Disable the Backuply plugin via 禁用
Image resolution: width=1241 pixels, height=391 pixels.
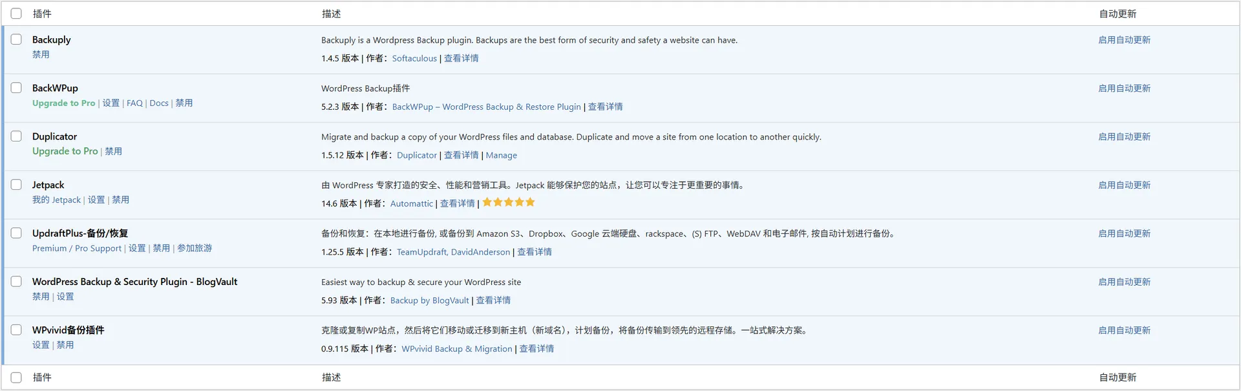tap(41, 54)
